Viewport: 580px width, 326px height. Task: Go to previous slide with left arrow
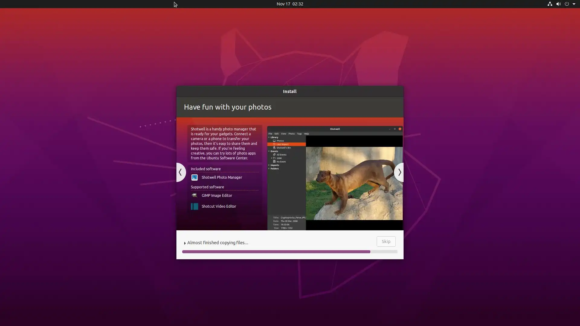click(180, 172)
